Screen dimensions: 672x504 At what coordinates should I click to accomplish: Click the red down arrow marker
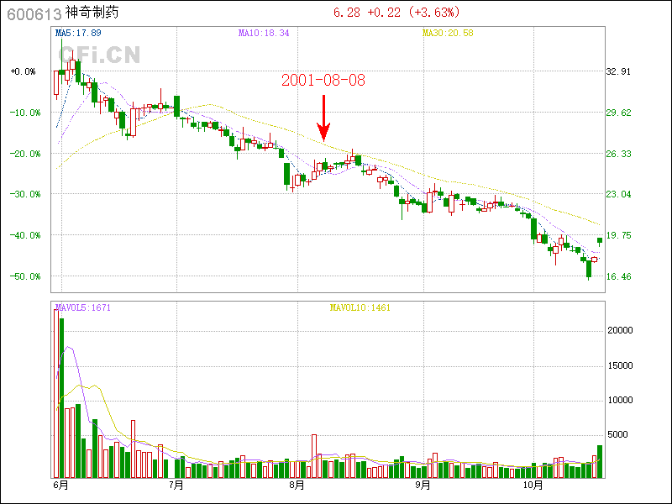(323, 118)
